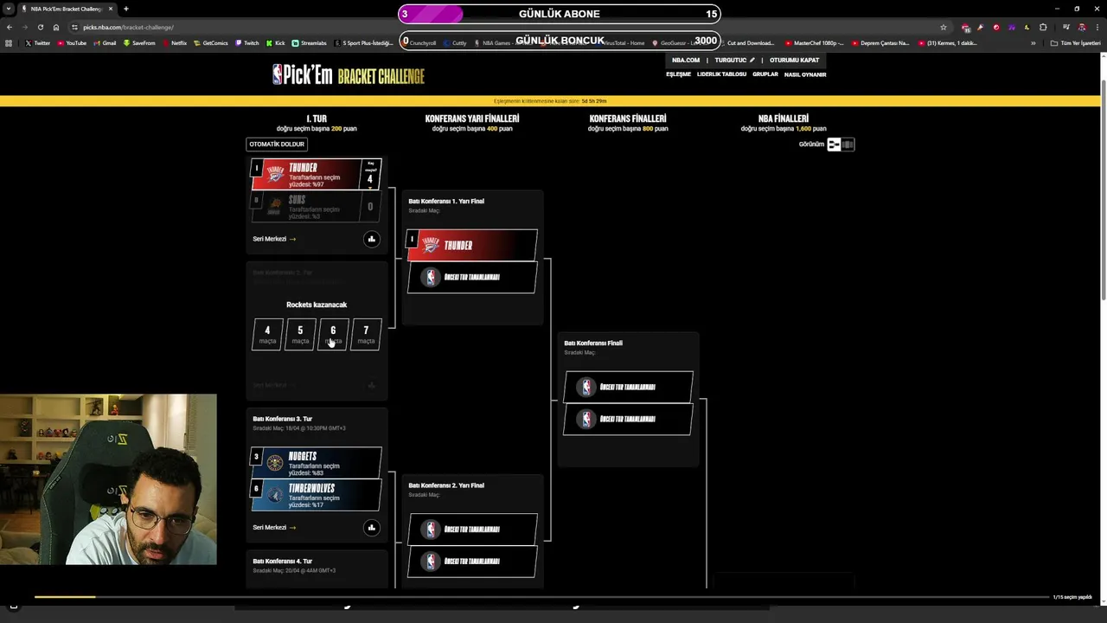Click the 'NBA FİNALLERİ' column heading
Screen dimensions: 1107x623
click(x=784, y=119)
